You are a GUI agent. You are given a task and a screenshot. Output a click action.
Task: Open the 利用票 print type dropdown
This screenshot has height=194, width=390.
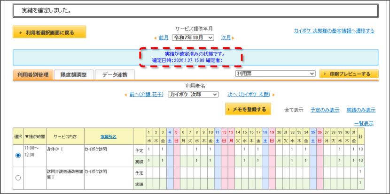click(x=275, y=74)
